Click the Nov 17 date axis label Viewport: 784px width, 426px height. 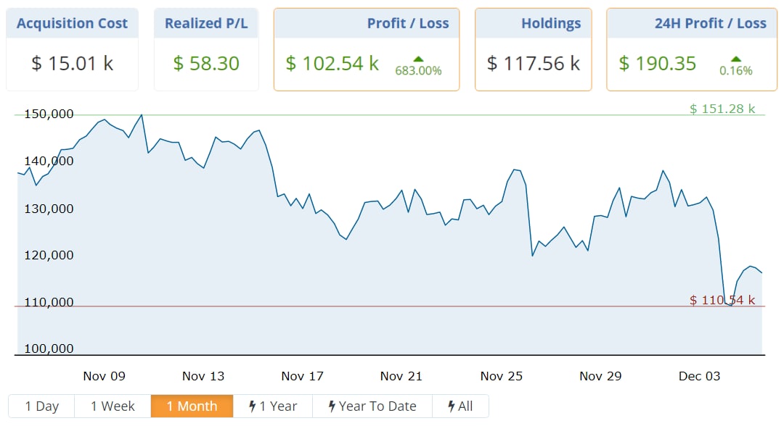pos(303,376)
